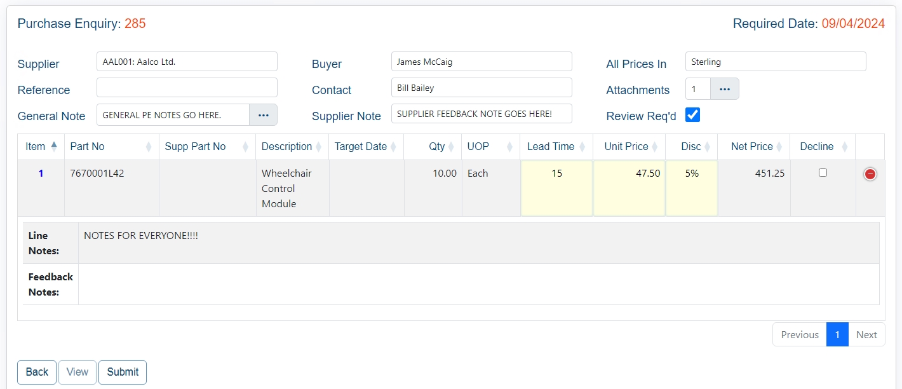Go to page 1 in pagination
The image size is (902, 389).
[x=837, y=334]
